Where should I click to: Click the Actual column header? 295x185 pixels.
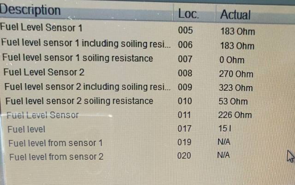(235, 14)
